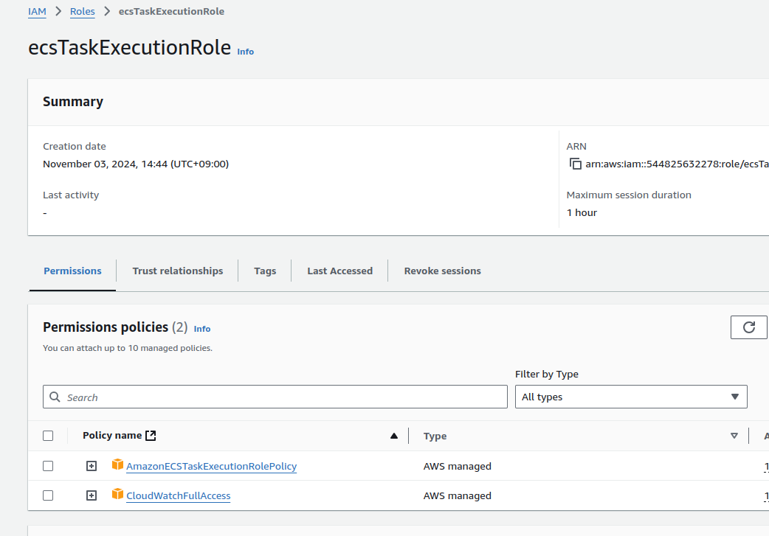769x536 pixels.
Task: Click the orange AmazonECSTaskExecutionRolePolicy box icon
Action: tap(117, 465)
